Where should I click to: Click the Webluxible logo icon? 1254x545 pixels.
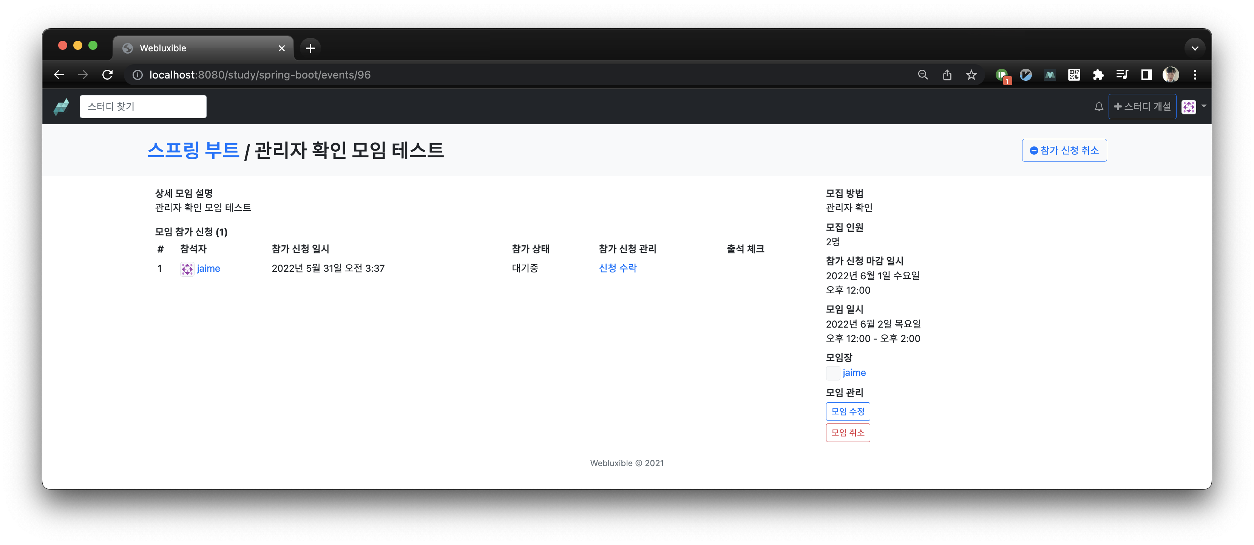pos(61,106)
